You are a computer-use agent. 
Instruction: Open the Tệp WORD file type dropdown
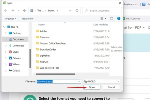coord(101,81)
